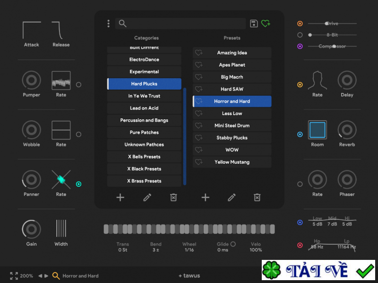
Task: Favorite the Stabby Plucks preset heart
Action: coord(199,138)
